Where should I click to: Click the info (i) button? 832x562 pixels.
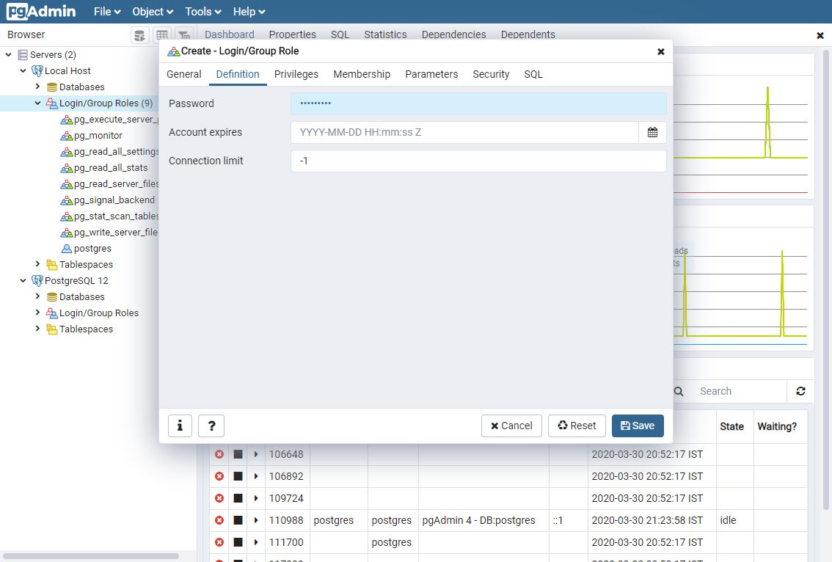[x=180, y=426]
